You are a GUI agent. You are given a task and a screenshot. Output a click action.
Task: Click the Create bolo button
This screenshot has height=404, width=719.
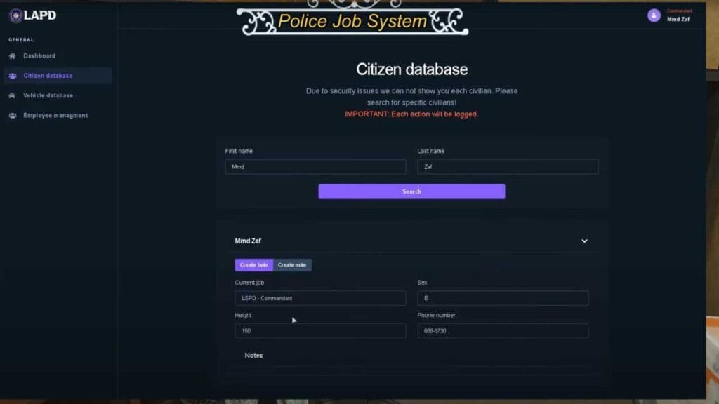pos(253,265)
